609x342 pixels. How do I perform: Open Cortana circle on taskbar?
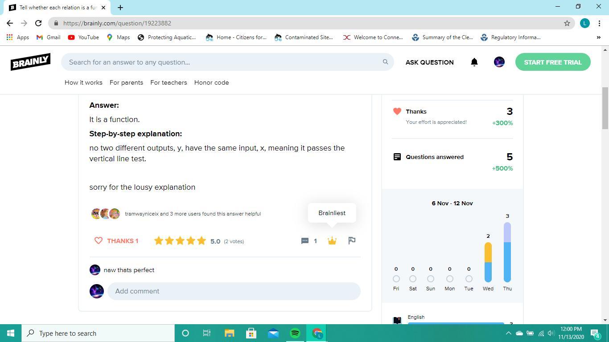[185, 333]
